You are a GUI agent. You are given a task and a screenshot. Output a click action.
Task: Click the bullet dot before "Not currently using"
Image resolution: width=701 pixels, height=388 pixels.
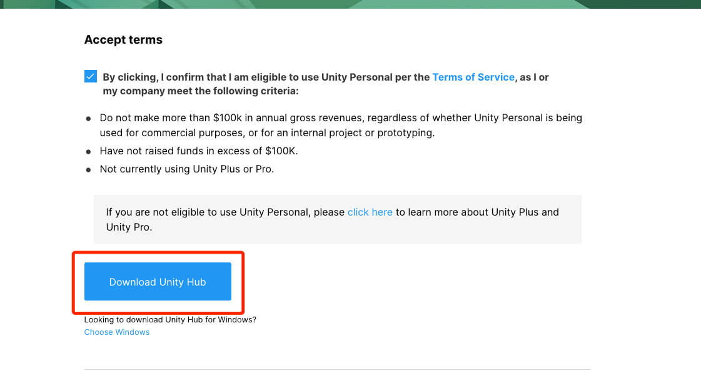coord(88,170)
